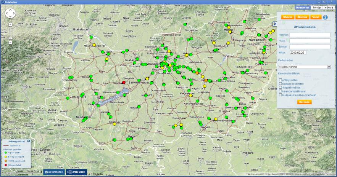The height and width of the screenshot is (177, 337).
Task: Pan the map up with the arrow control
Action: (10, 11)
